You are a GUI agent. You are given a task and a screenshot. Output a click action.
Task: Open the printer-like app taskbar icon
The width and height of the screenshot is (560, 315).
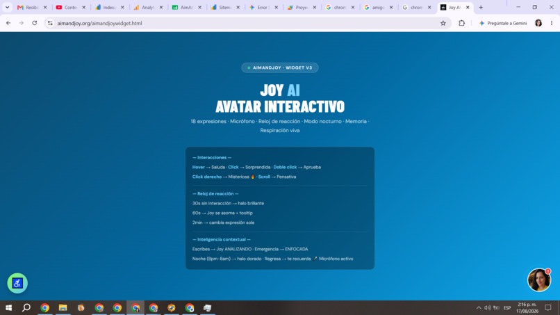(208, 308)
